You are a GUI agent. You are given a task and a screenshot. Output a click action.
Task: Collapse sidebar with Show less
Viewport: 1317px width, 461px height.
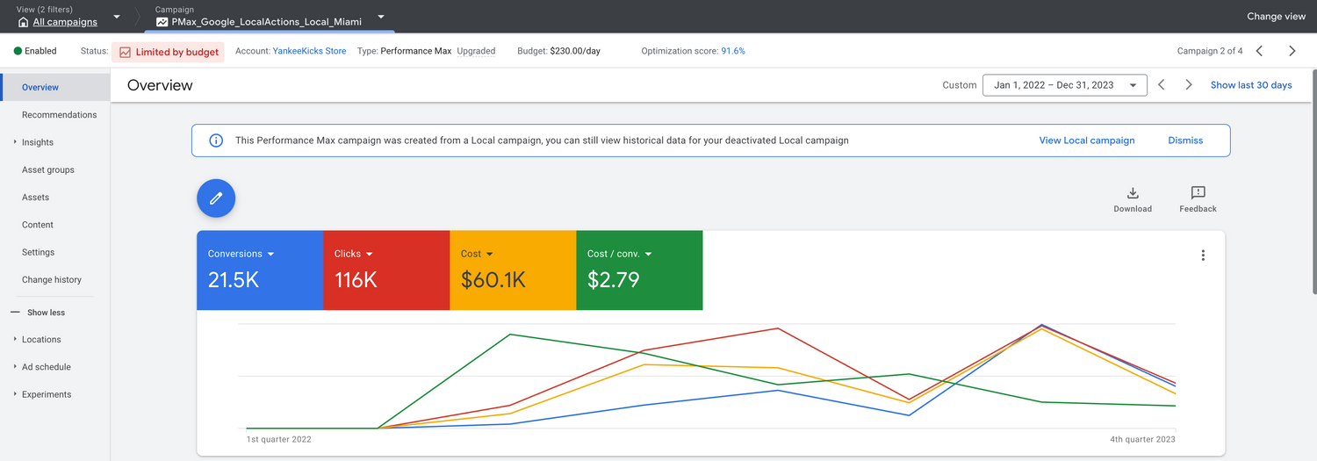46,313
